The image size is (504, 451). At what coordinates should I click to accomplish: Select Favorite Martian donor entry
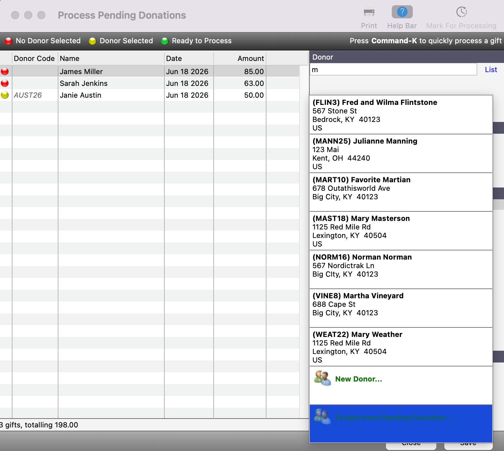[401, 192]
